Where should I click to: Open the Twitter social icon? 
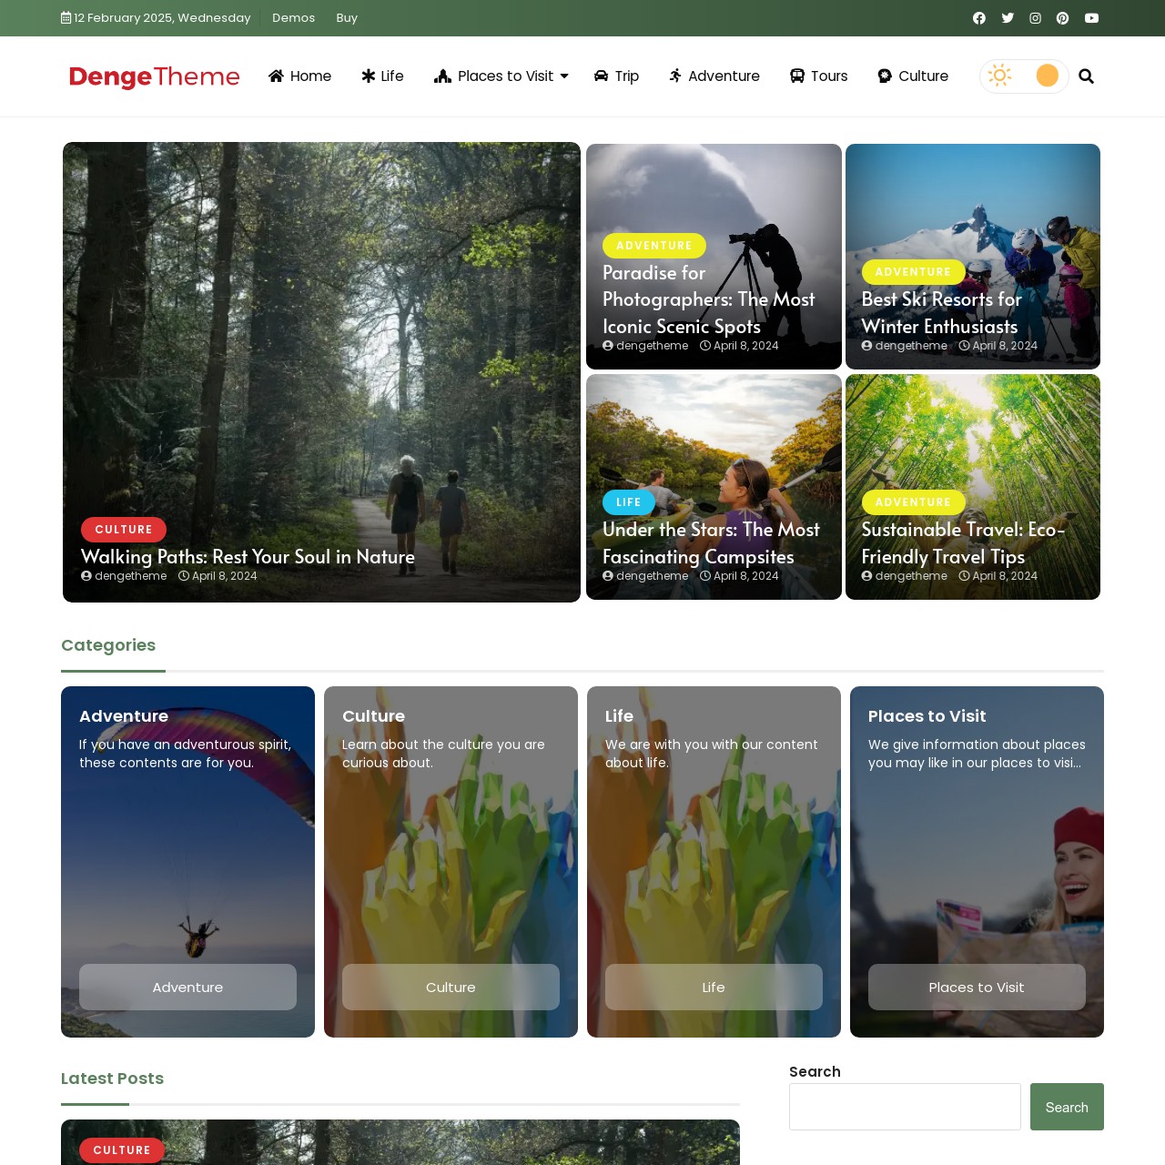(1008, 18)
